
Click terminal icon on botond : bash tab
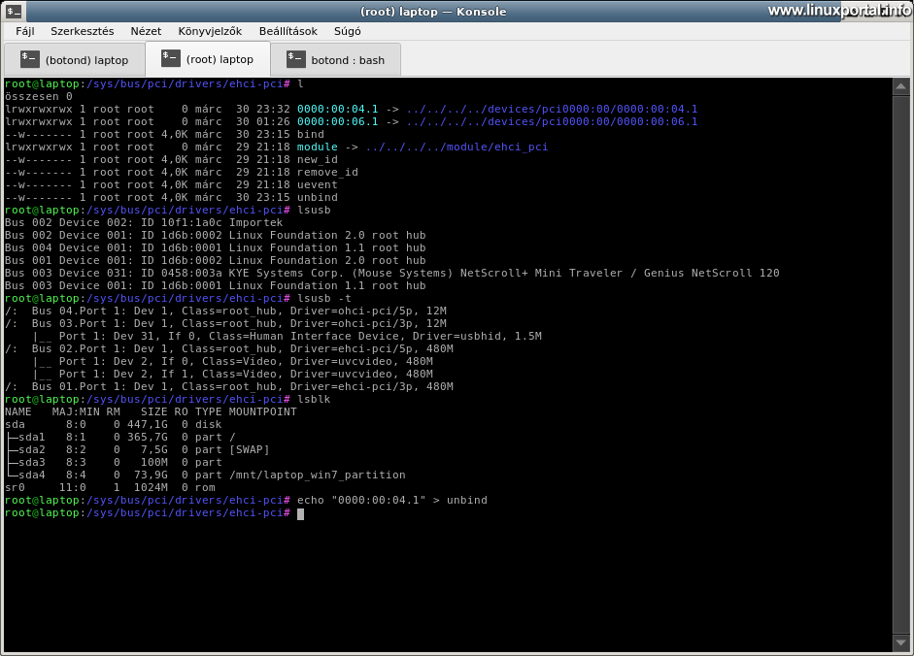coord(295,60)
